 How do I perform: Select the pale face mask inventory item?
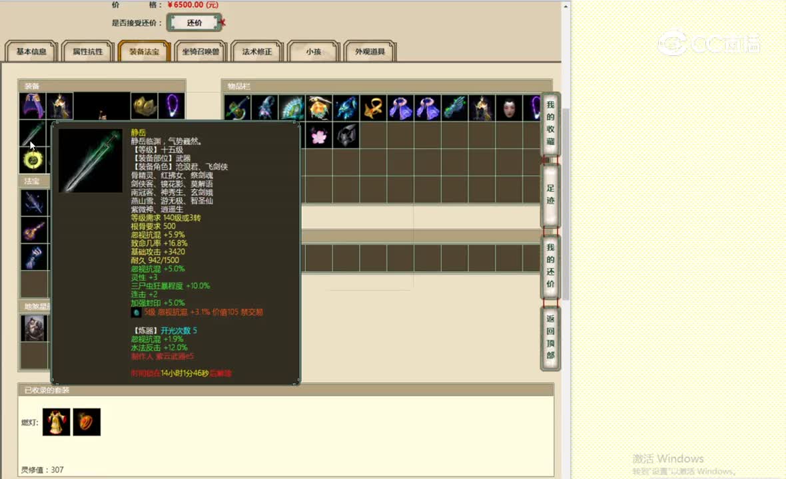(509, 108)
